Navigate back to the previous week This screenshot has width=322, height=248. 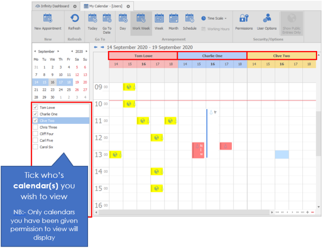coord(96,47)
